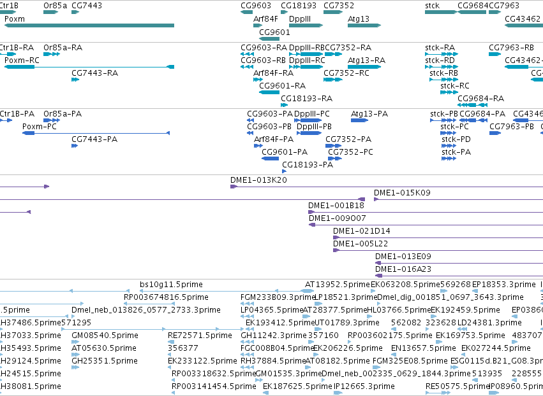543x396 pixels.
Task: Click the DME1-009O07 BAC label
Action: click(338, 218)
